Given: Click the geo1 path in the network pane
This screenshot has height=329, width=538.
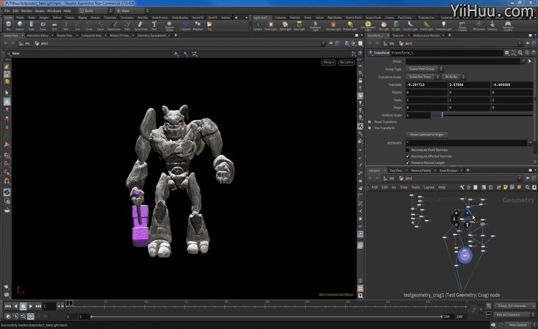Looking at the screenshot, I should pos(406,178).
